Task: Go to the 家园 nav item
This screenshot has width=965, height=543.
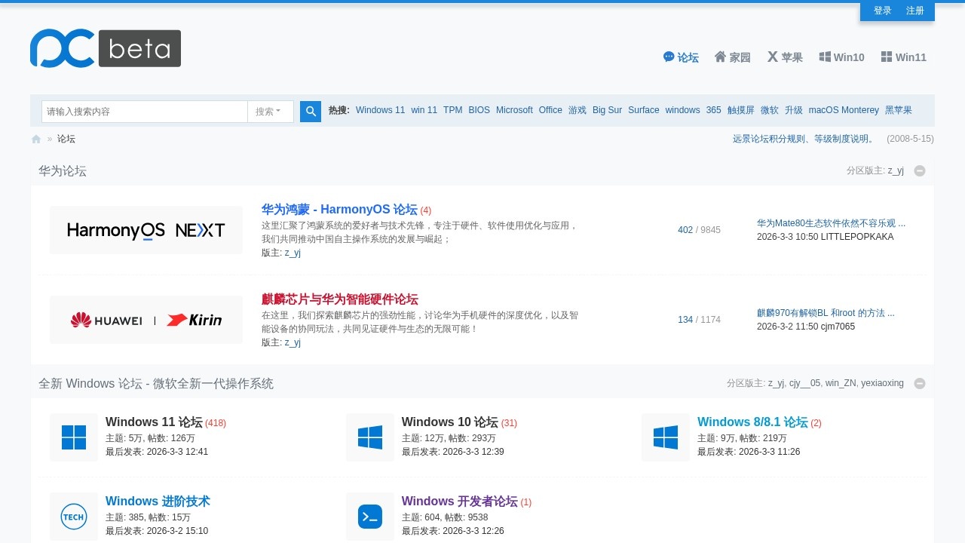Action: point(733,57)
